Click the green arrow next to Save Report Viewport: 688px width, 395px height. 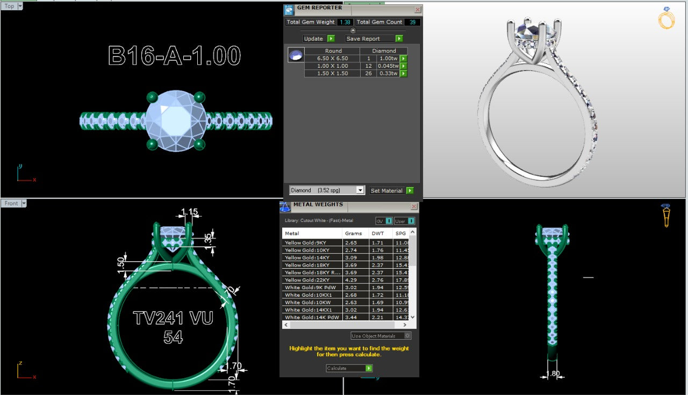coord(399,39)
